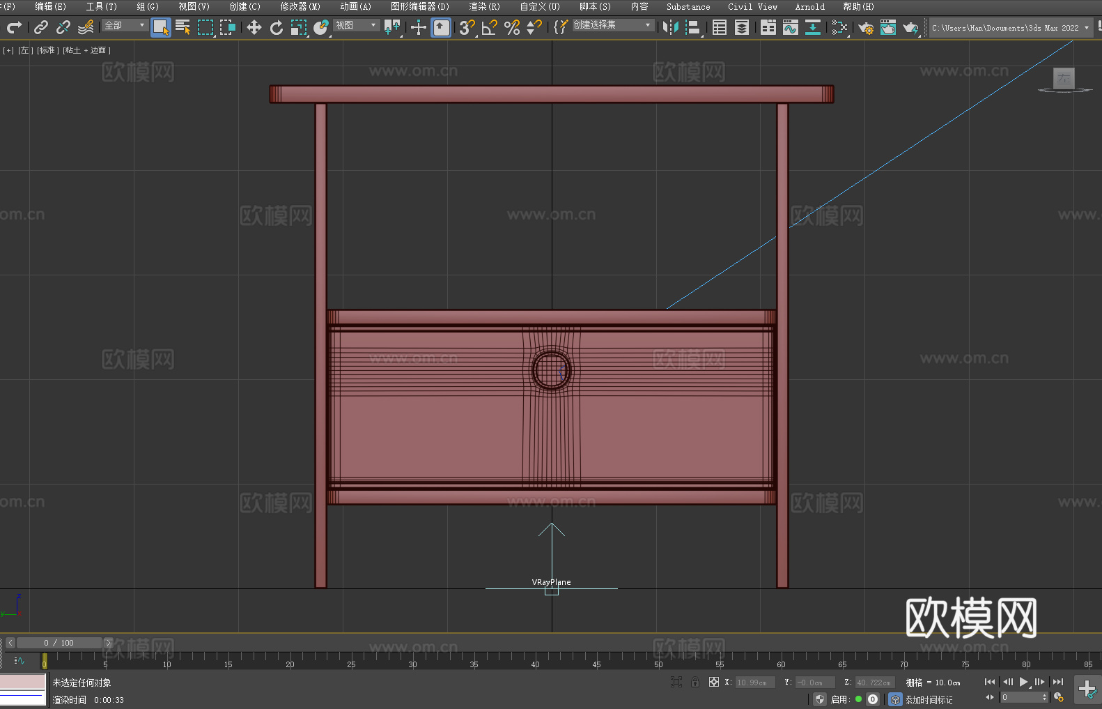Open the Layer Explorer icon
The width and height of the screenshot is (1102, 709).
point(742,27)
